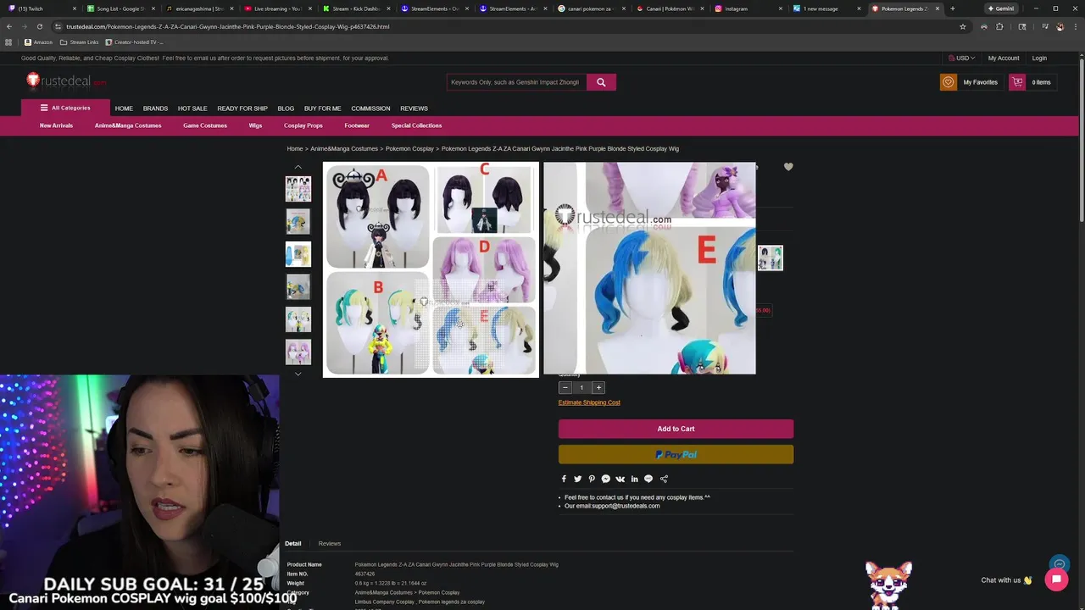The width and height of the screenshot is (1085, 610).
Task: Select first product thumbnail in gallery
Action: click(298, 188)
